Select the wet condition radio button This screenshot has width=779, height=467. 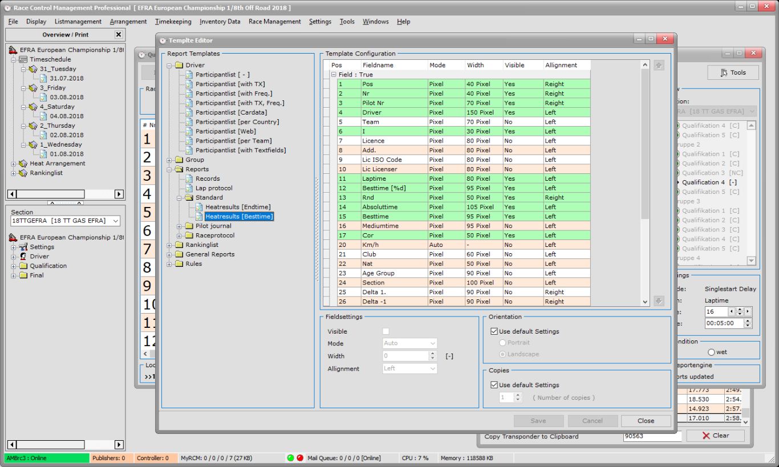point(711,352)
